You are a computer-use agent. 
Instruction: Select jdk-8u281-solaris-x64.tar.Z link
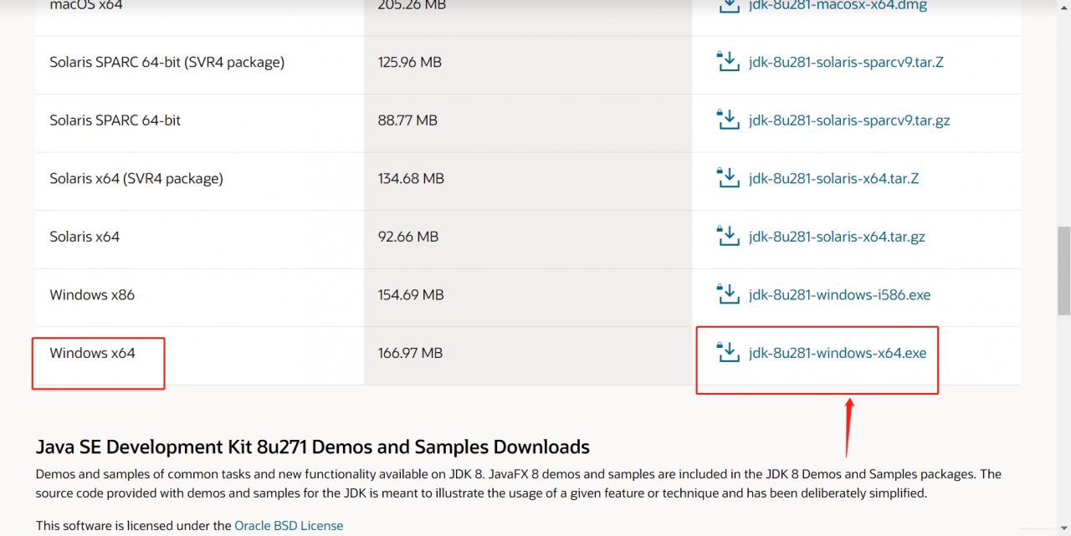pos(833,178)
